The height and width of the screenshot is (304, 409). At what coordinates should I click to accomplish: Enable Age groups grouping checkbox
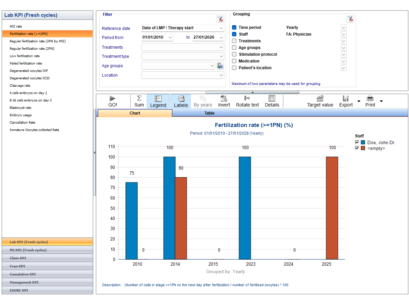point(234,48)
